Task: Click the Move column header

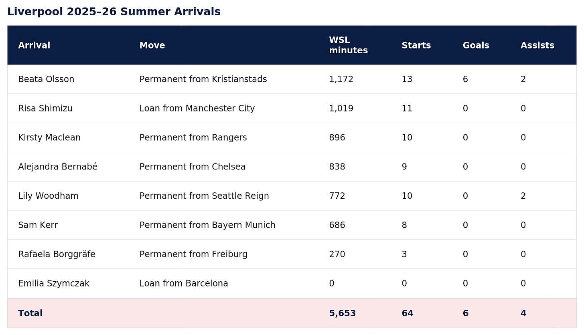Action: coord(152,45)
